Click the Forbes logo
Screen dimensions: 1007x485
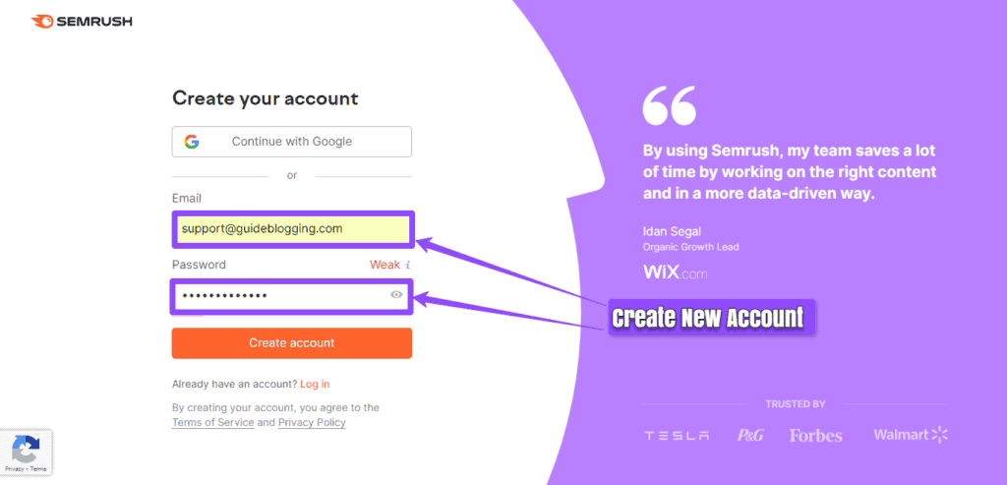click(815, 436)
